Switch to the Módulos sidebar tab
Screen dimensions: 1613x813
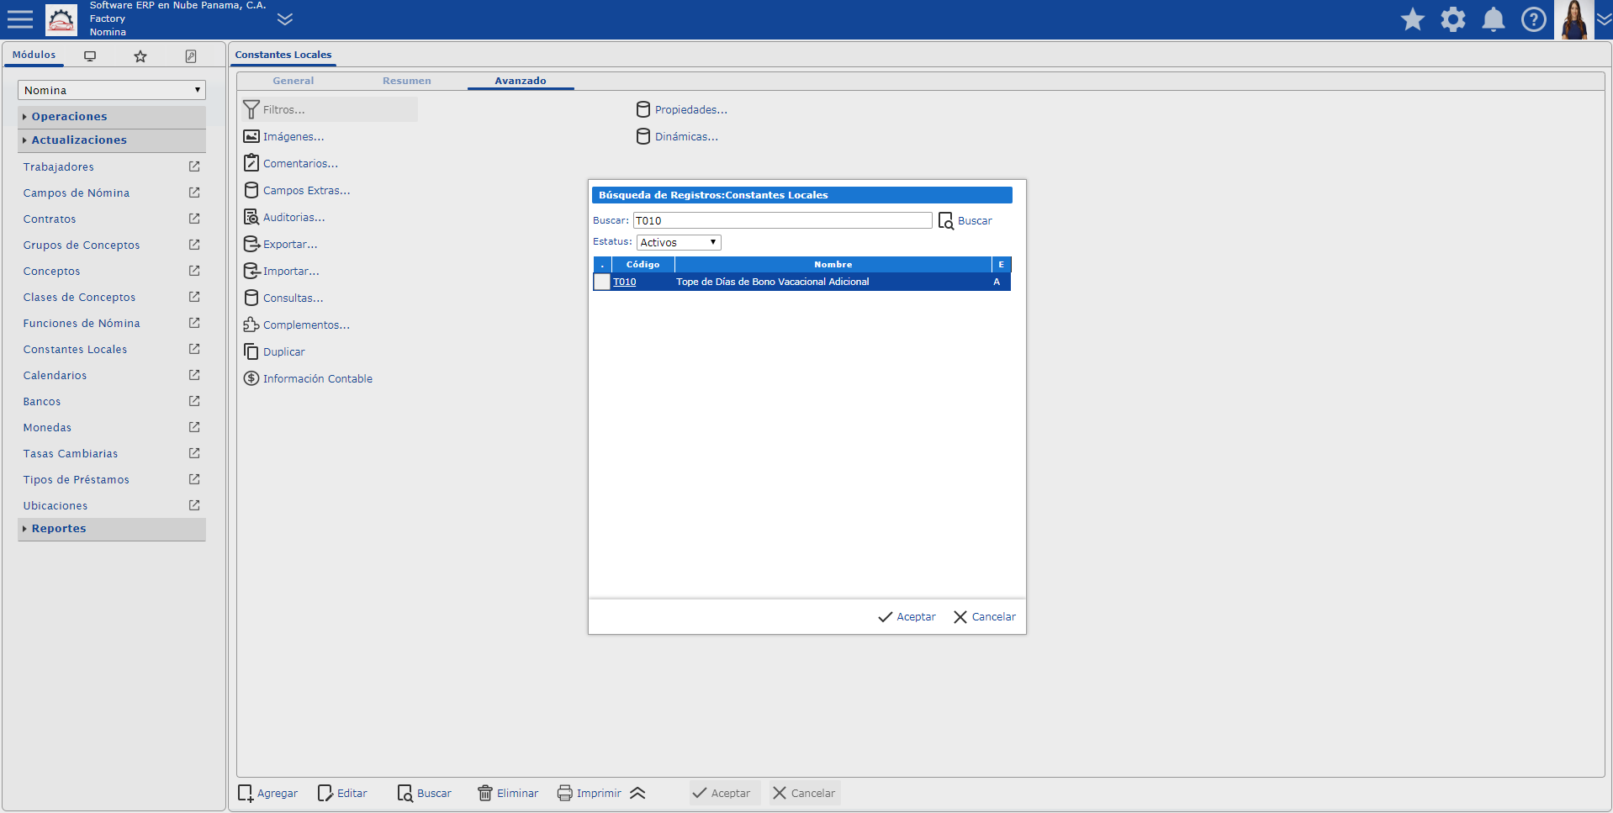click(34, 55)
